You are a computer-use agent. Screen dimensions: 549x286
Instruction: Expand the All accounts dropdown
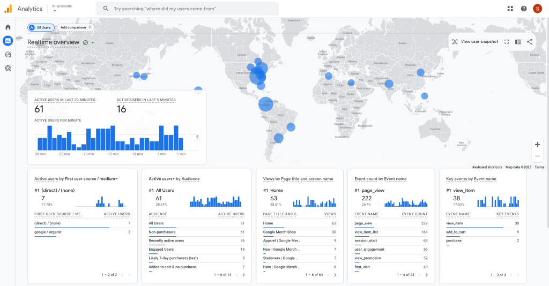[x=62, y=8]
